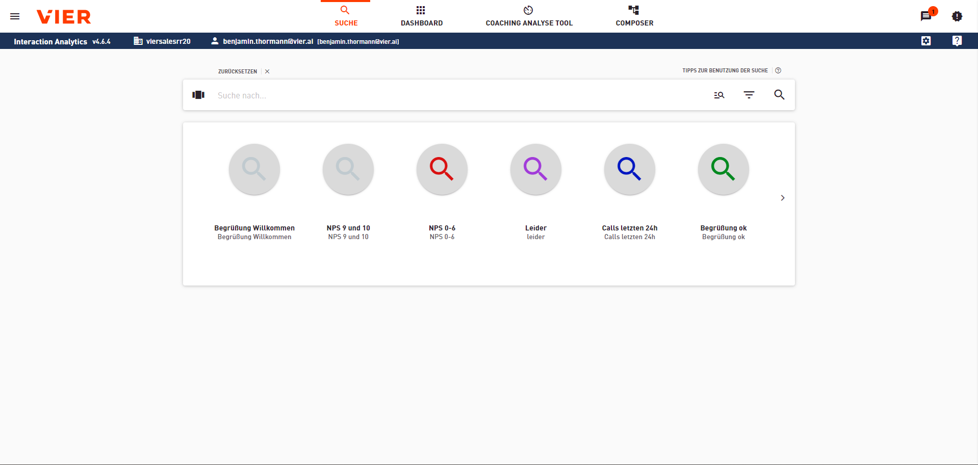The width and height of the screenshot is (978, 465).
Task: Switch to the Dashboard tab
Action: point(421,16)
